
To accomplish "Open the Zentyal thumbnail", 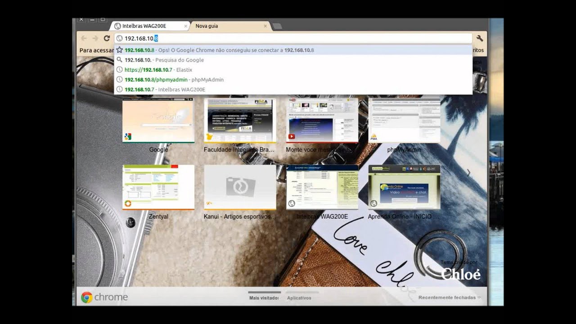I will pyautogui.click(x=158, y=187).
